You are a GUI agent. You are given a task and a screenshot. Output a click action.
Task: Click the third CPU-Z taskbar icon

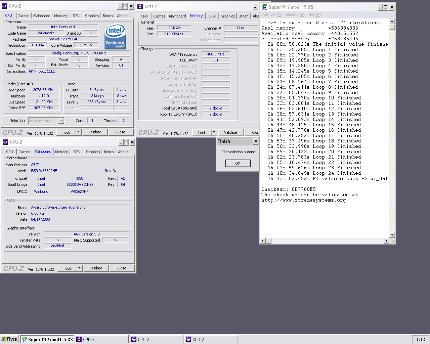188,340
